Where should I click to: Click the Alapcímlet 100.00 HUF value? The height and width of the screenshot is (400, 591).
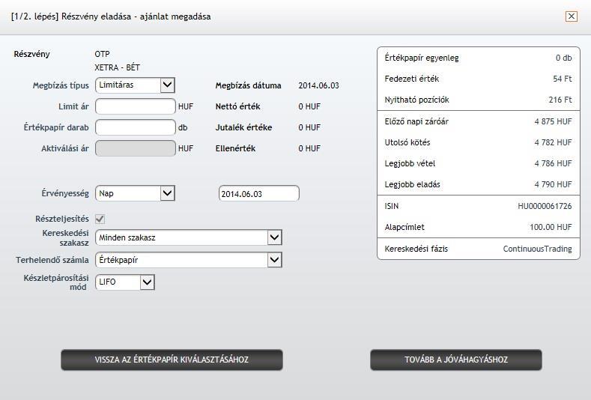[551, 227]
